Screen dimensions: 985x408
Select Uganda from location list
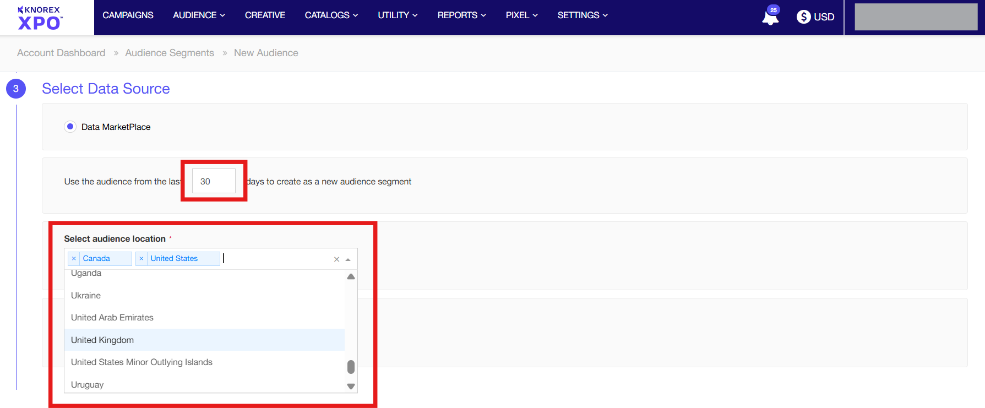click(204, 274)
